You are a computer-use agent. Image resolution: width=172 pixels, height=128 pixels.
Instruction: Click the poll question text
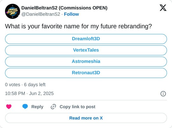78,26
